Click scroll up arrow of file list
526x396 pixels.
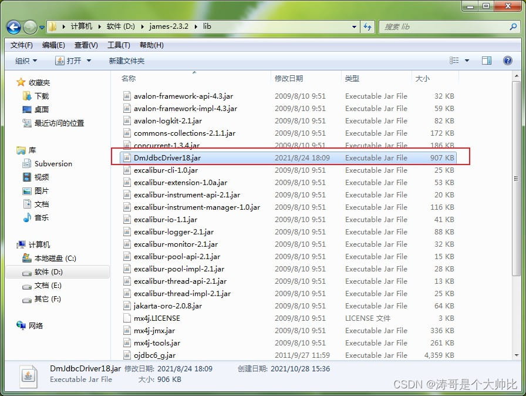coord(516,76)
